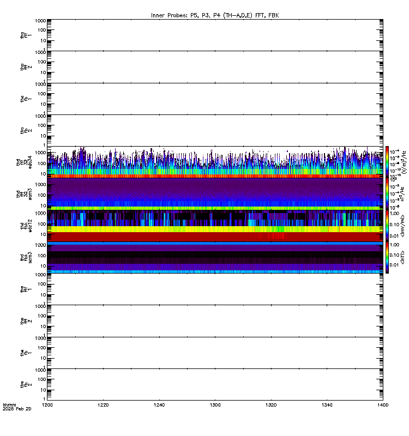Image resolution: width=409 pixels, height=436 pixels.
Task: Click the 1.00 tick of <|mV/m|> color bar
Action: pos(394,214)
